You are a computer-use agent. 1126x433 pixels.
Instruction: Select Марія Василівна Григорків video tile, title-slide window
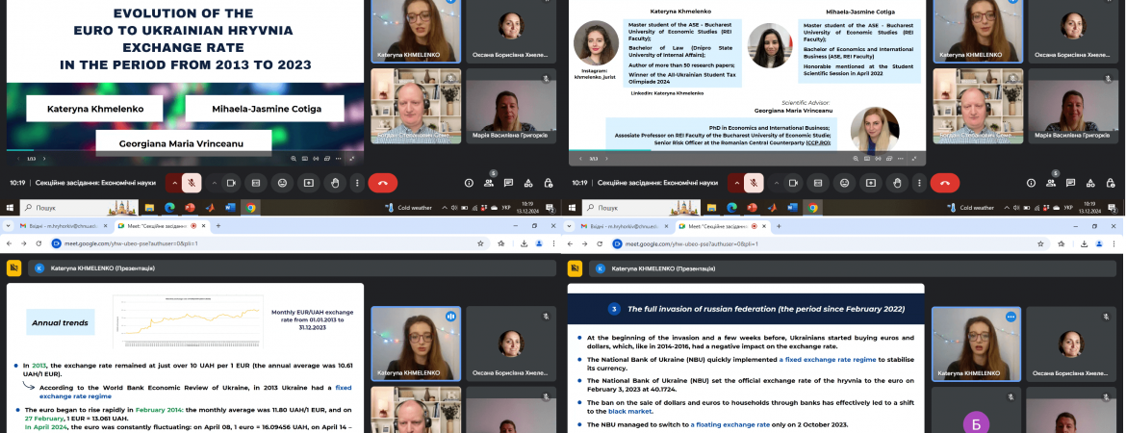pos(511,106)
